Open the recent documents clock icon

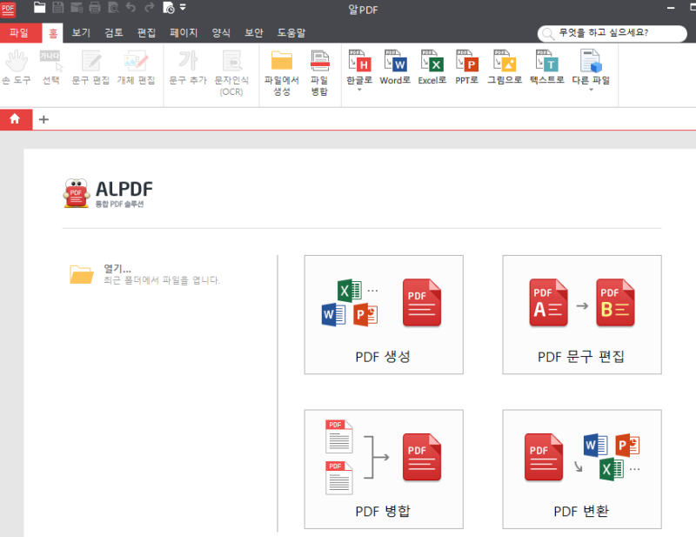[x=169, y=8]
